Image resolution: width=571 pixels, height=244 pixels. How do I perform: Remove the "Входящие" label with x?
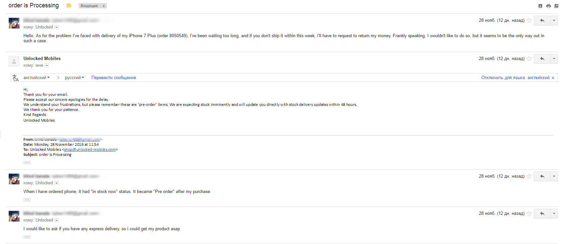[x=104, y=6]
